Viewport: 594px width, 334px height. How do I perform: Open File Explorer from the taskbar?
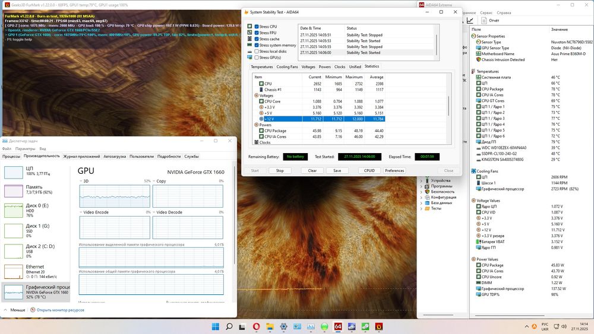(x=270, y=326)
